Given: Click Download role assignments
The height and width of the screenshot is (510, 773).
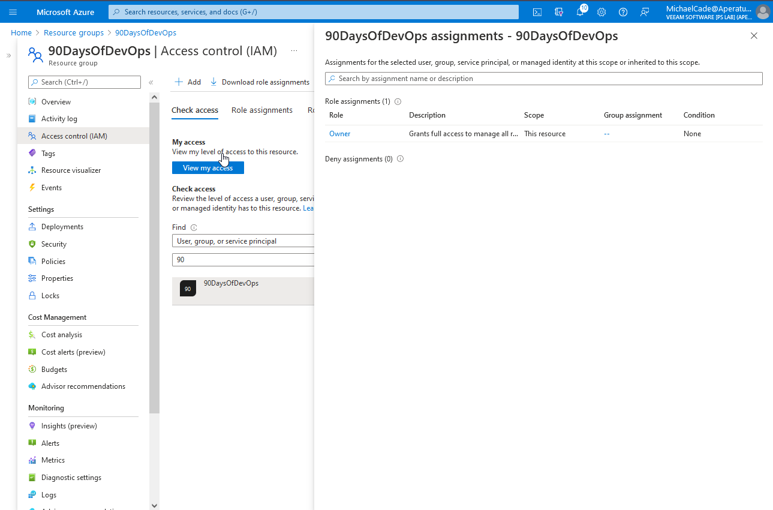Looking at the screenshot, I should [260, 82].
